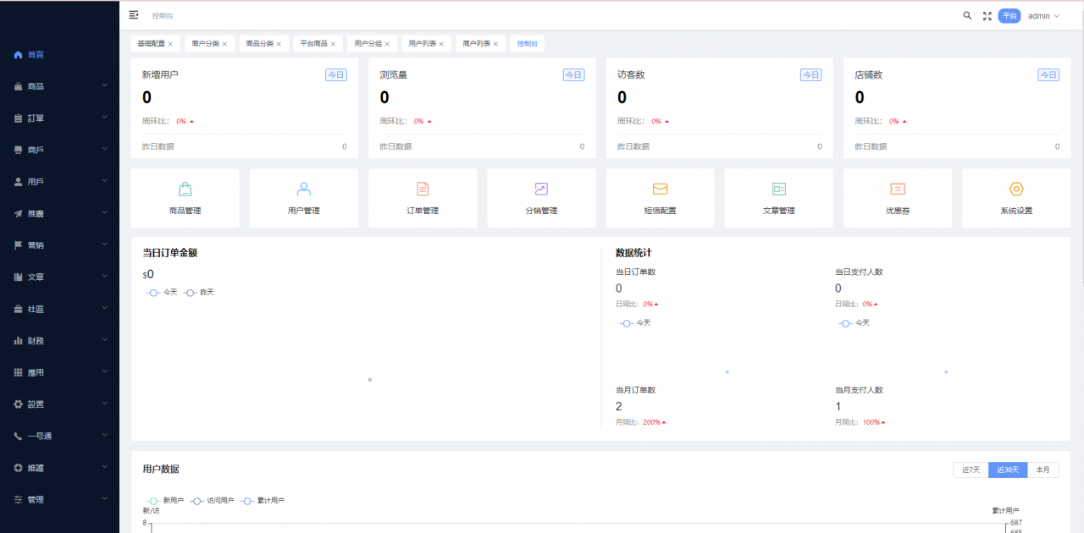
Task: Select the 近7天 range option
Action: [971, 470]
